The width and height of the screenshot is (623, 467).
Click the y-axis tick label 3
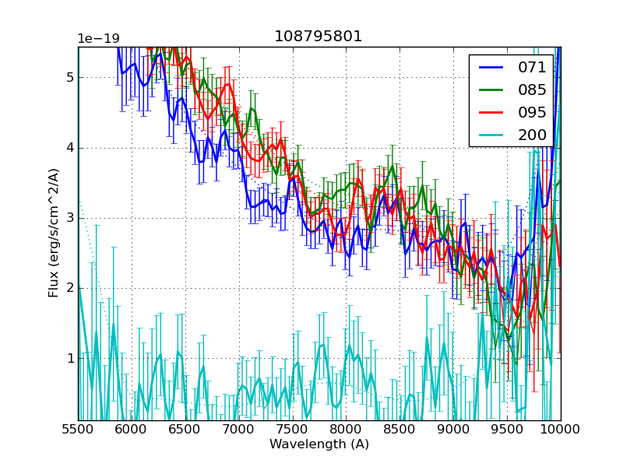click(x=69, y=218)
